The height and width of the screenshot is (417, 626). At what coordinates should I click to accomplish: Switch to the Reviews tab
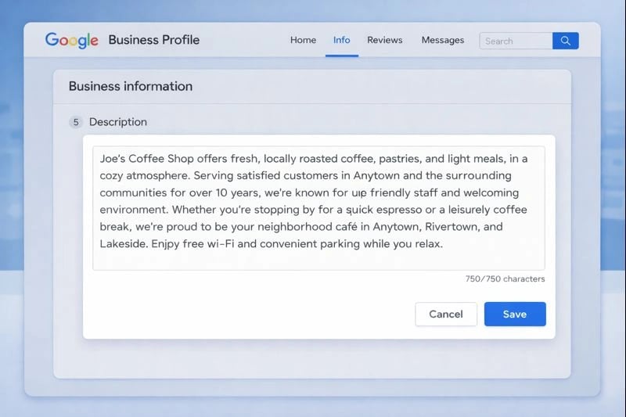(x=385, y=40)
